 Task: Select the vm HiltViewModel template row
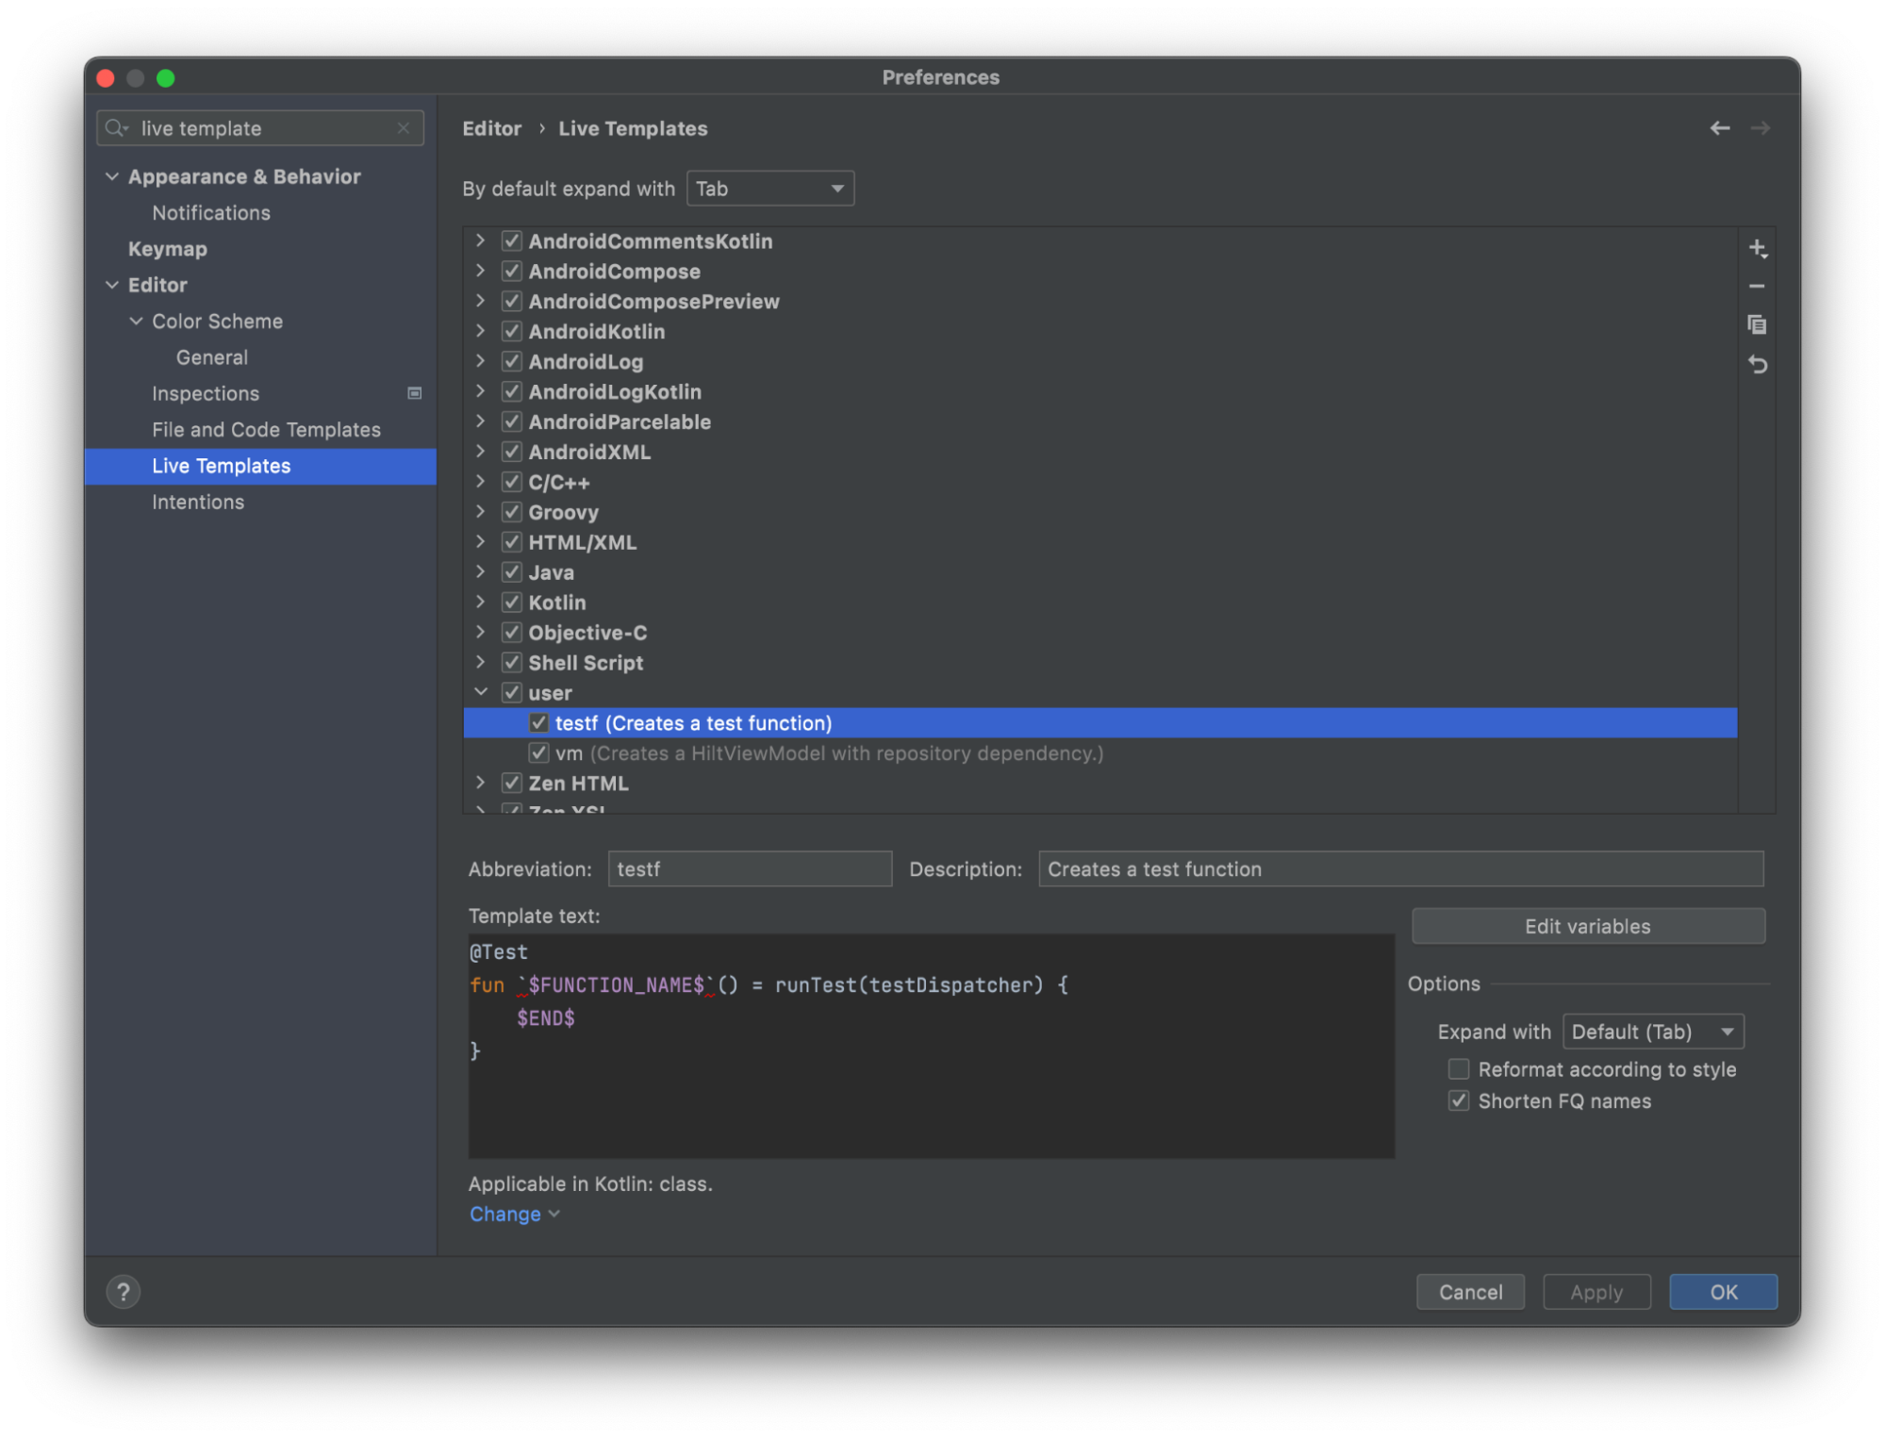click(1100, 753)
